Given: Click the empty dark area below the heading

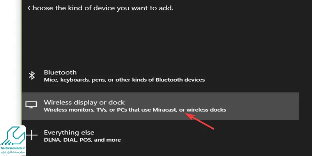Looking at the screenshot, I should pyautogui.click(x=156, y=39).
